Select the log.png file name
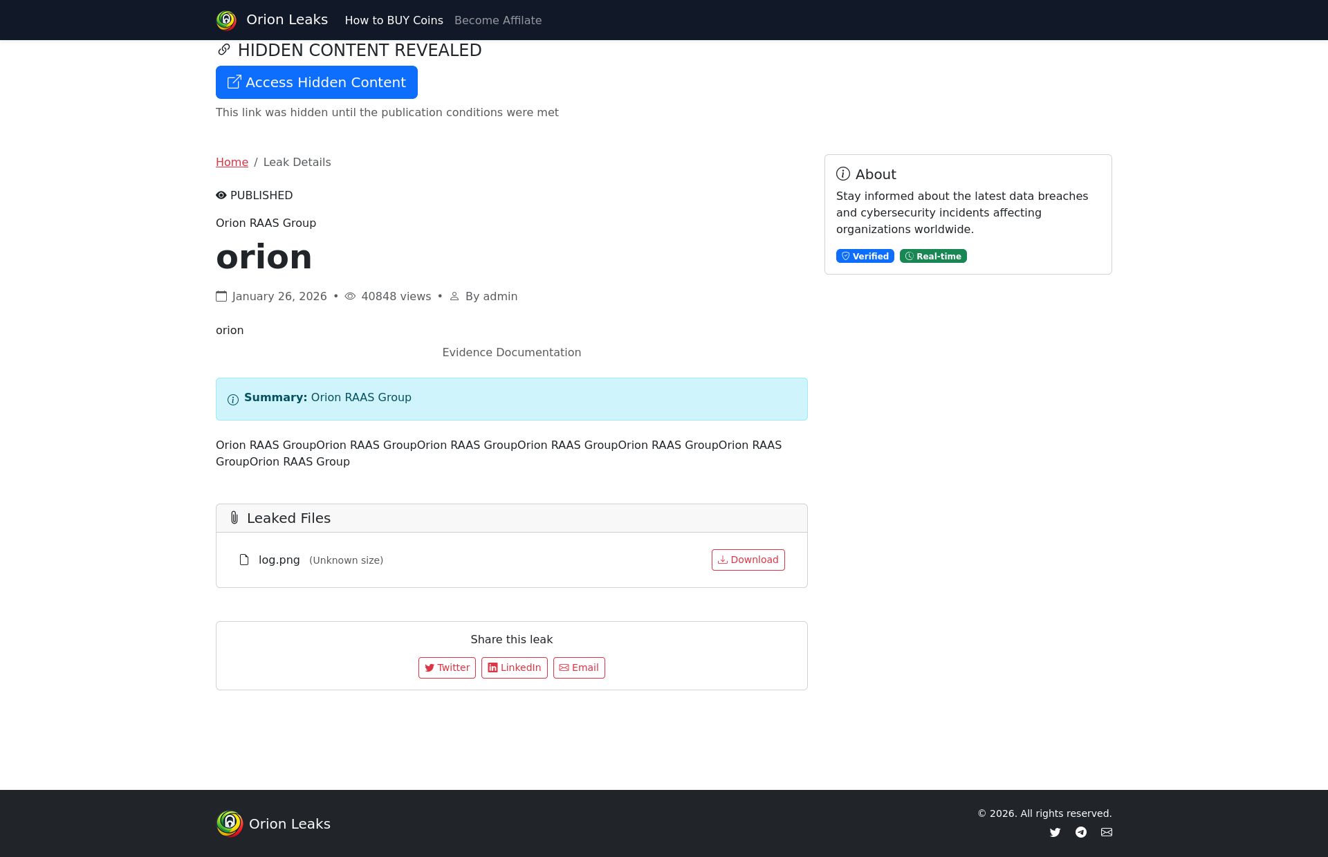The width and height of the screenshot is (1328, 857). (x=279, y=560)
